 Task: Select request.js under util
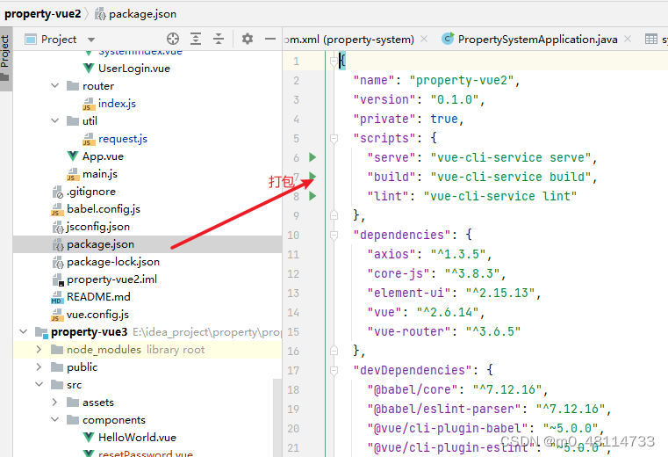coord(123,139)
